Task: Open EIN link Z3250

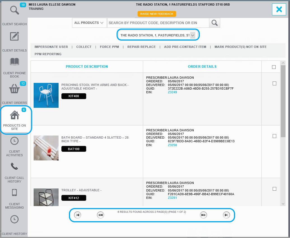Action: [172, 145]
